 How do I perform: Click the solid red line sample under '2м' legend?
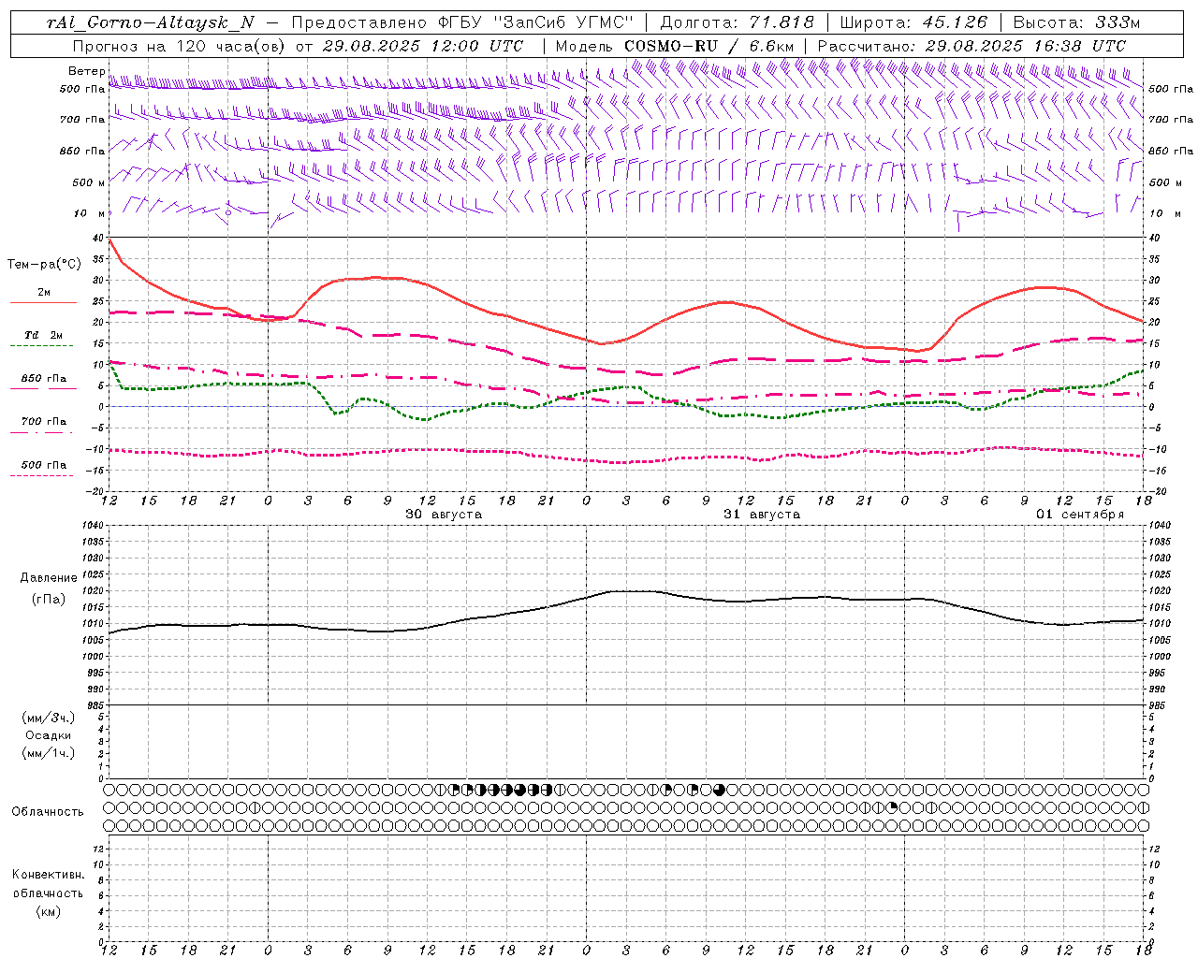coord(43,303)
